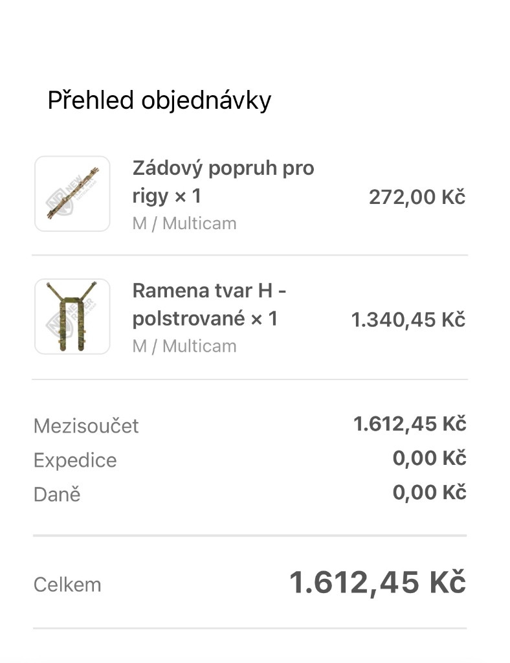Tap the 272,00 Kč item price

pos(417,197)
